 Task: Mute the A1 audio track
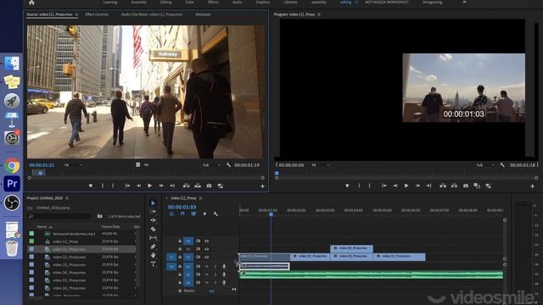click(x=207, y=266)
